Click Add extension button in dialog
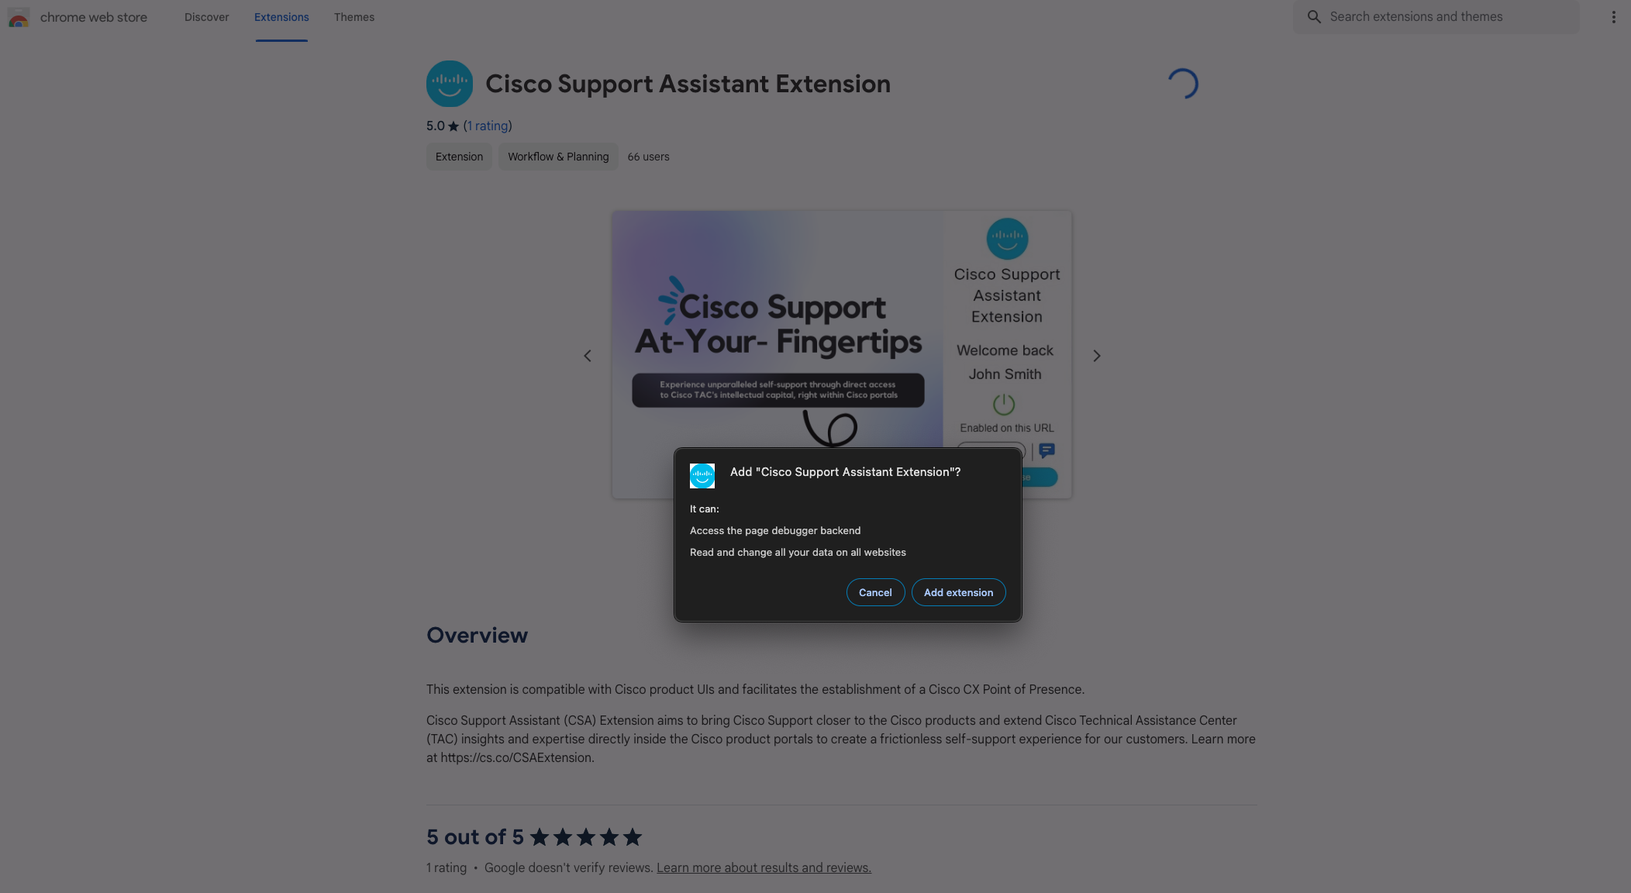 coord(957,591)
